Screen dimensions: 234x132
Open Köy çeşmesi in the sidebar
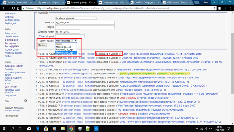(x=11, y=43)
